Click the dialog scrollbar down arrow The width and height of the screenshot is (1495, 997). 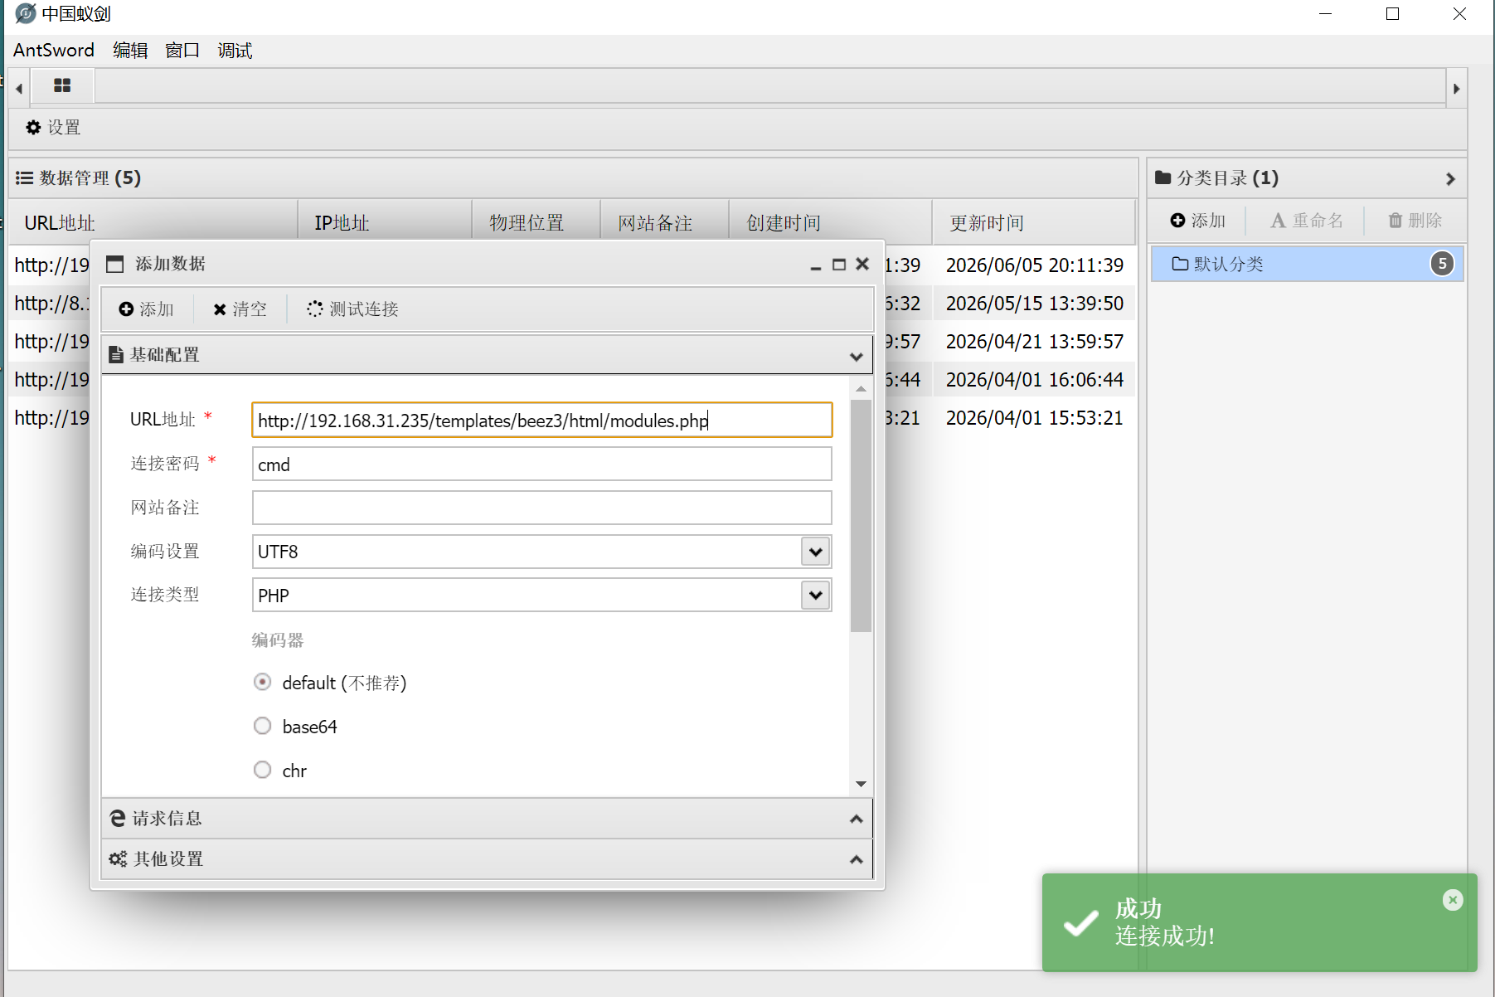(861, 784)
